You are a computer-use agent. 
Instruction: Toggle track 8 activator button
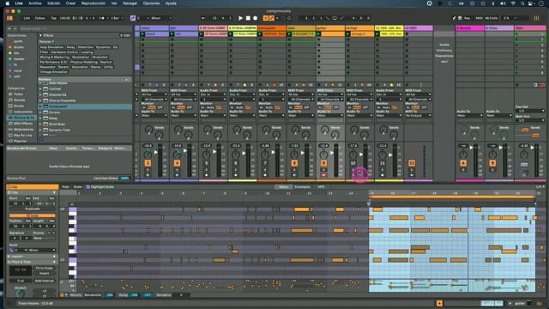[294, 163]
